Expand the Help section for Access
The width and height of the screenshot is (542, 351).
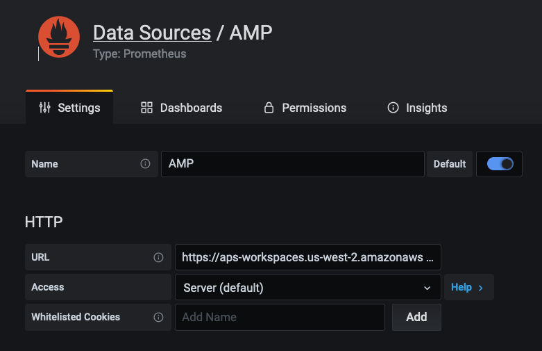[x=468, y=287]
